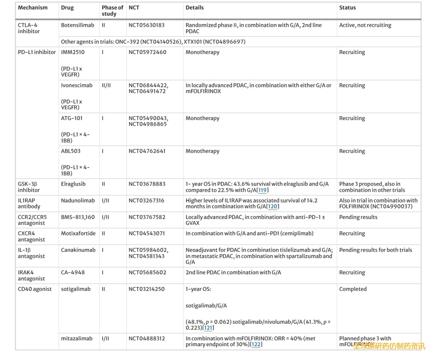Click the Ivonescimab drug cell

click(x=77, y=85)
